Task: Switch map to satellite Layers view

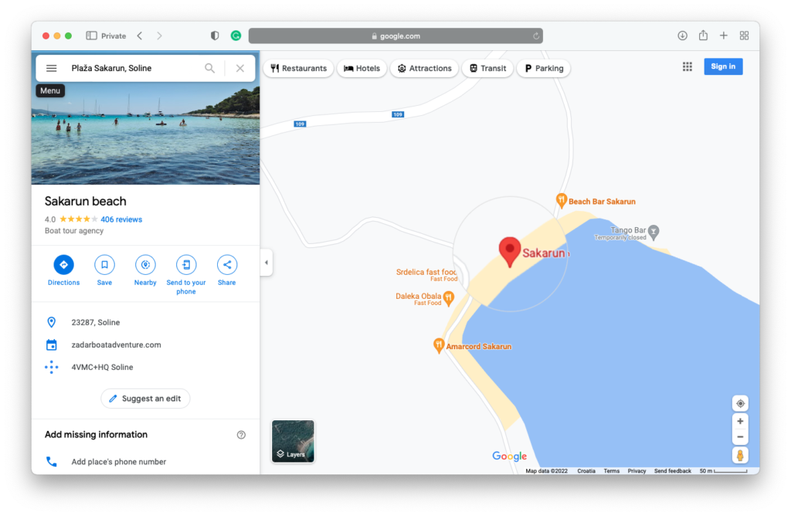Action: pos(293,441)
